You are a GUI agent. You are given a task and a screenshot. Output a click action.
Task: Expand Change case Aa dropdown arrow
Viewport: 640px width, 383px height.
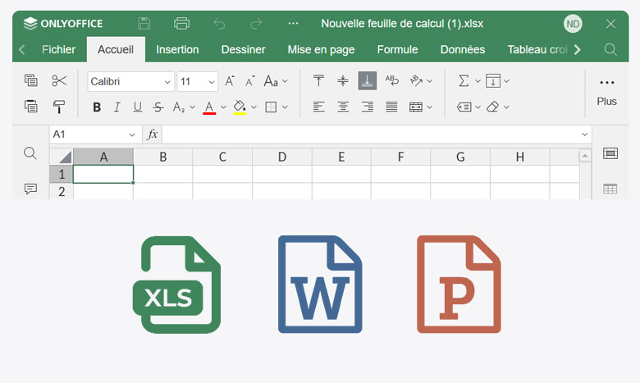pos(285,81)
